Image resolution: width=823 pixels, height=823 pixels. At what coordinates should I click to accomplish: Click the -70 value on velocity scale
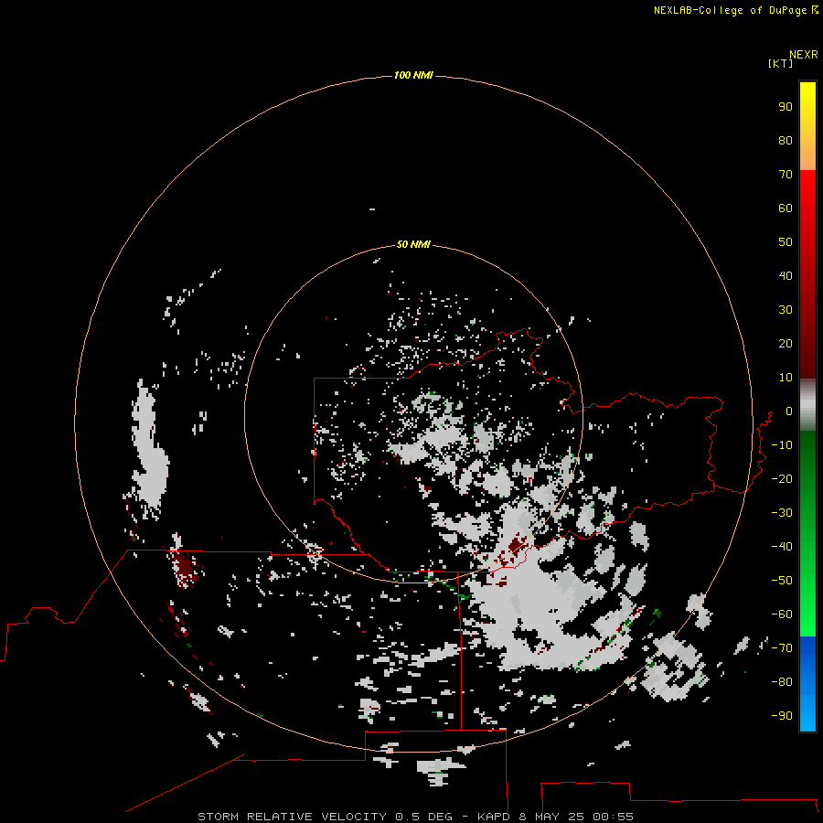pos(782,648)
